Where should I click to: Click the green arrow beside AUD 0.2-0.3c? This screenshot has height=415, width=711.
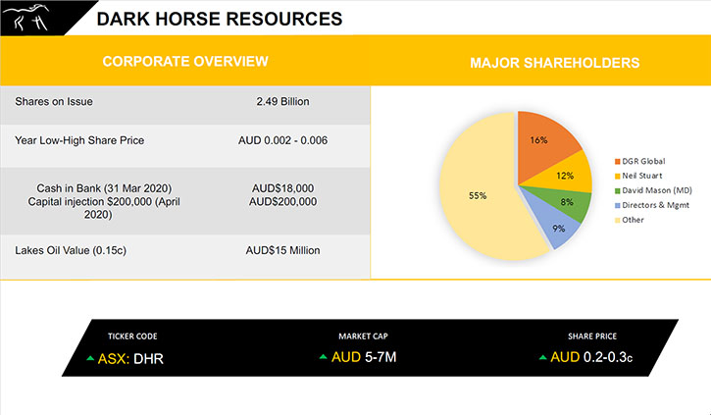542,357
